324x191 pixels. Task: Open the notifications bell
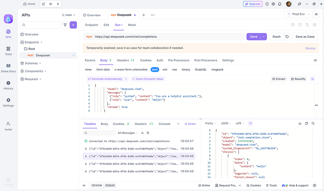click(x=280, y=4)
